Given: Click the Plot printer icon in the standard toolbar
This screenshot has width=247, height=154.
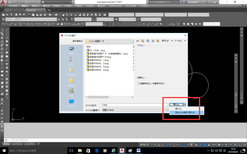Looking at the screenshot, I should tap(16, 15).
